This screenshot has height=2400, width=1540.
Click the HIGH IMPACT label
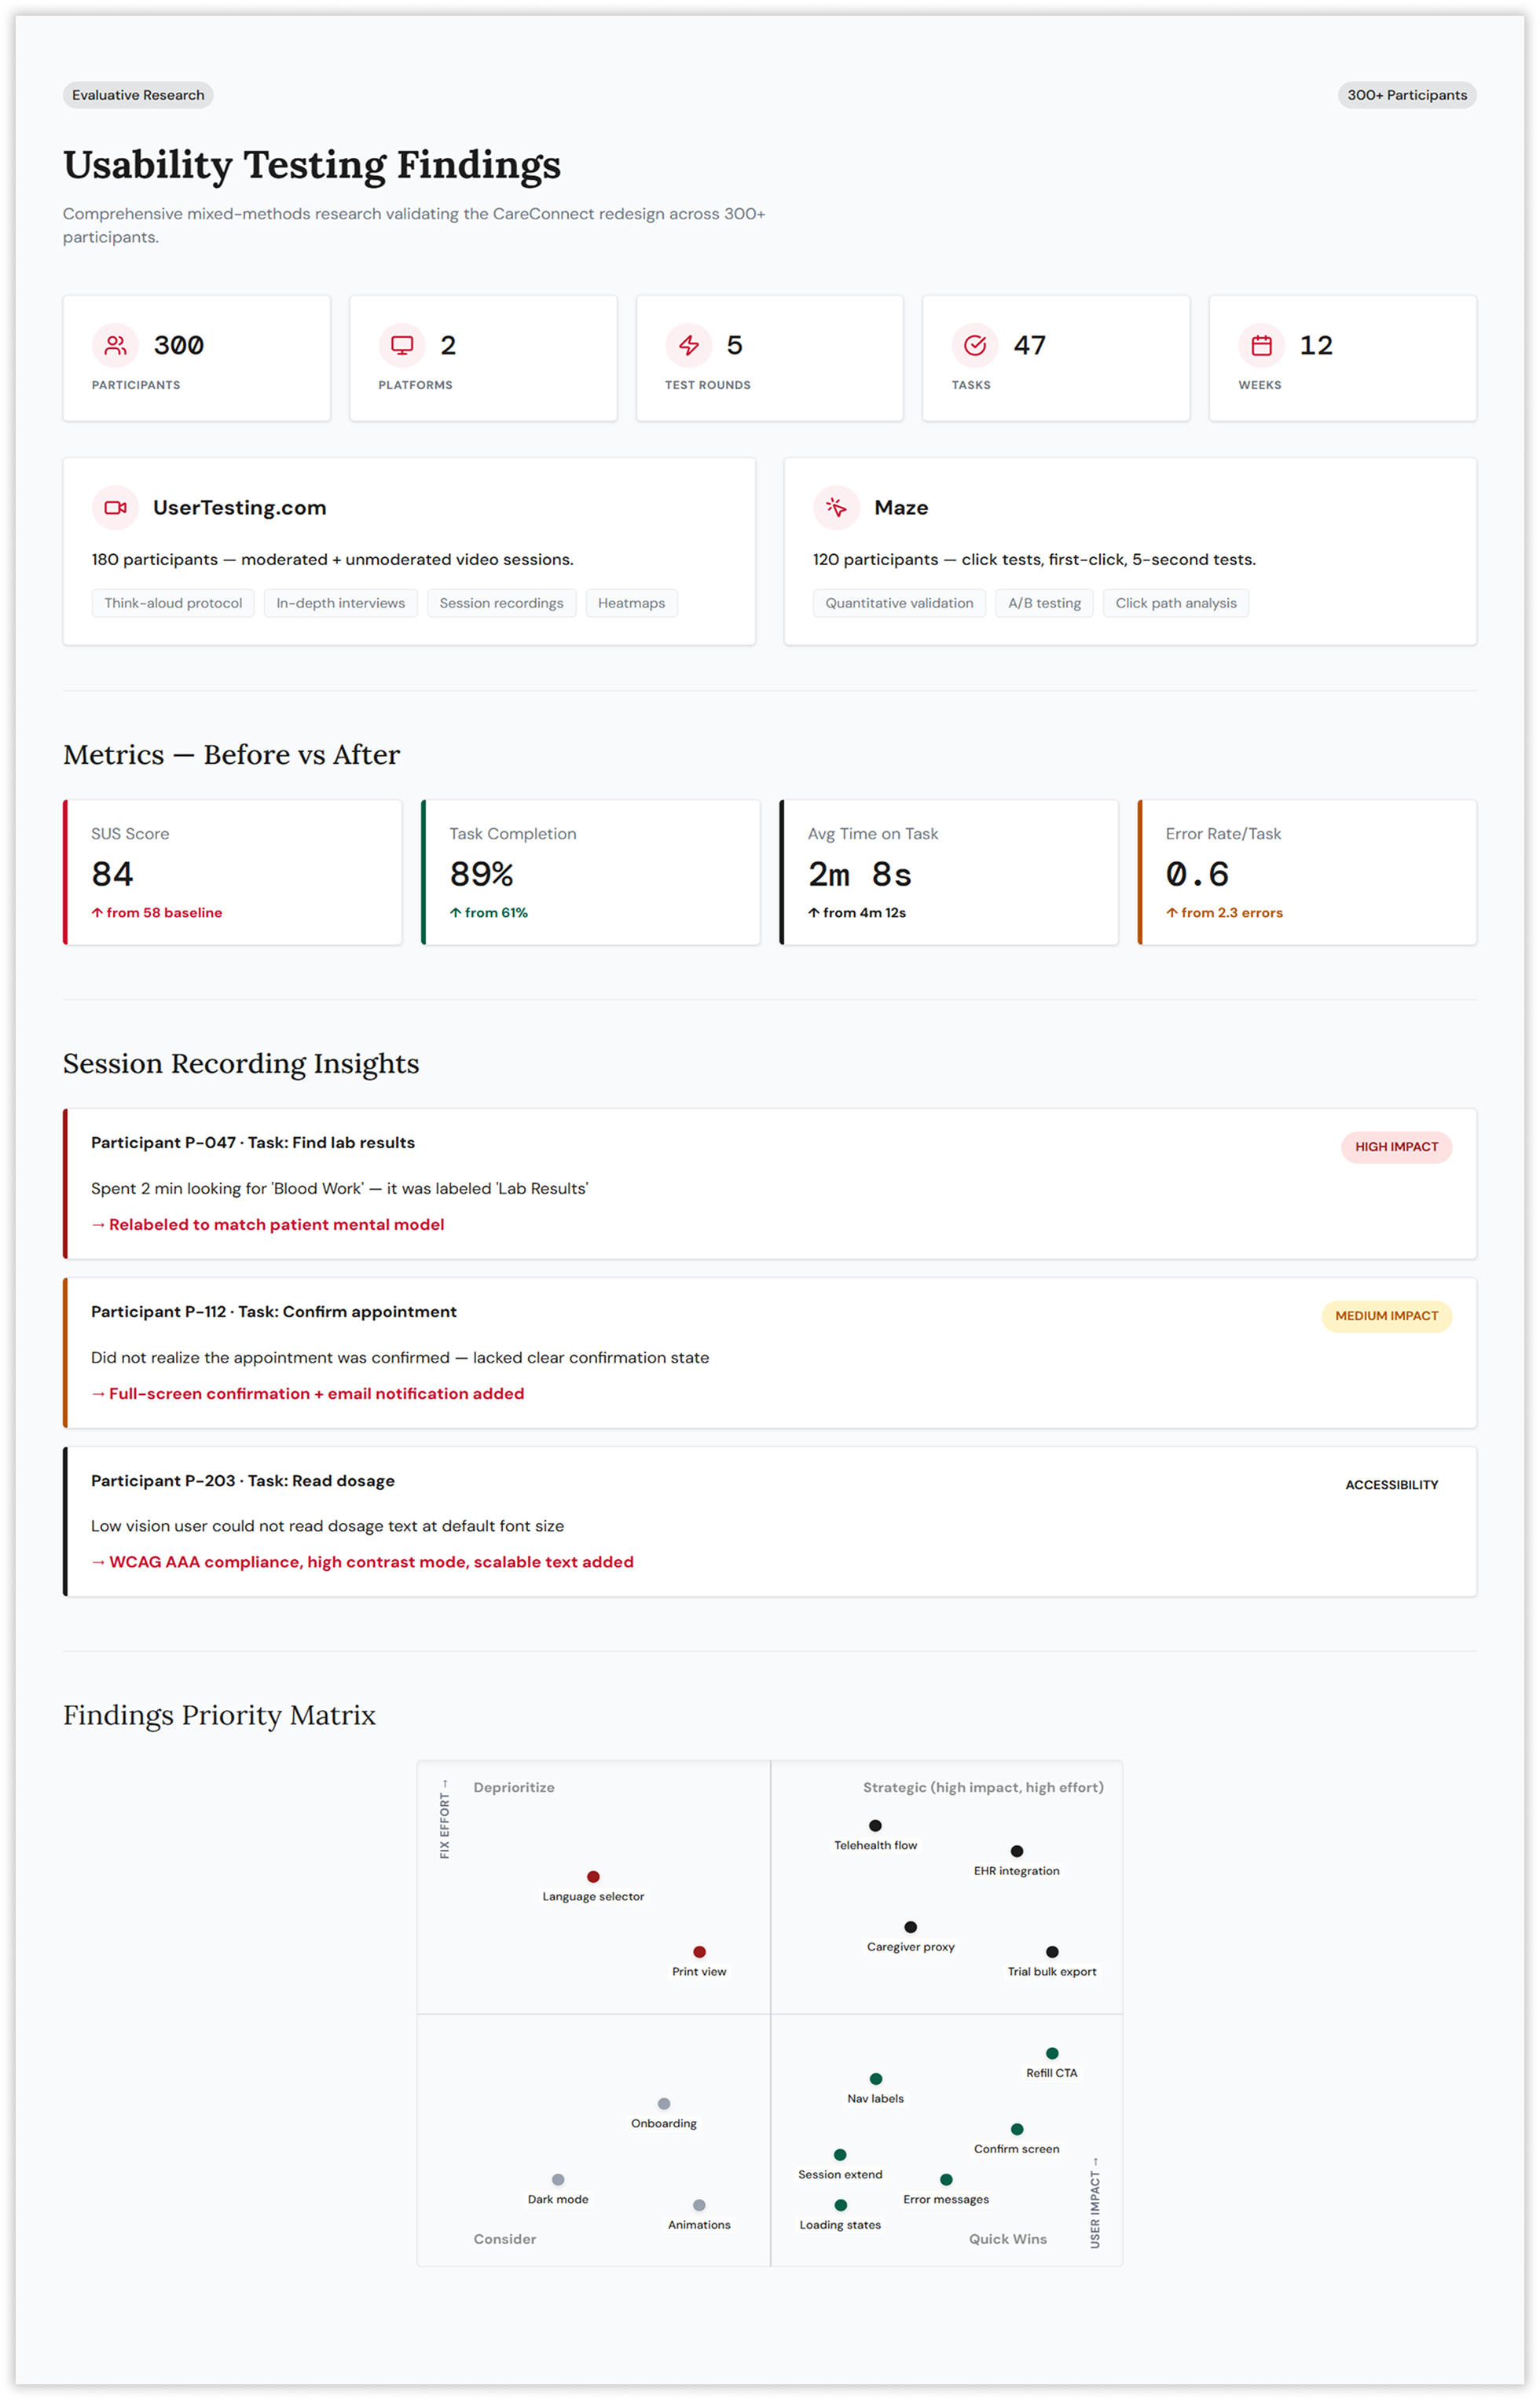[1396, 1147]
